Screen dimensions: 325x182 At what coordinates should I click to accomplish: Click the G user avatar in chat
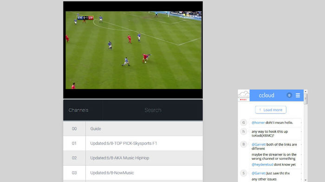click(244, 123)
